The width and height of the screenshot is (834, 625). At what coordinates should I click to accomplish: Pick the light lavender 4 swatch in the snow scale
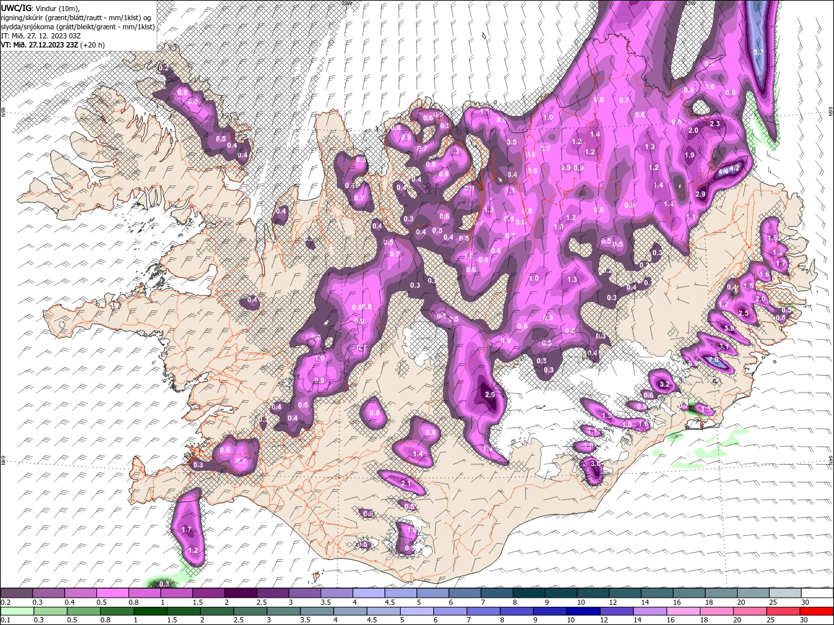click(x=368, y=593)
